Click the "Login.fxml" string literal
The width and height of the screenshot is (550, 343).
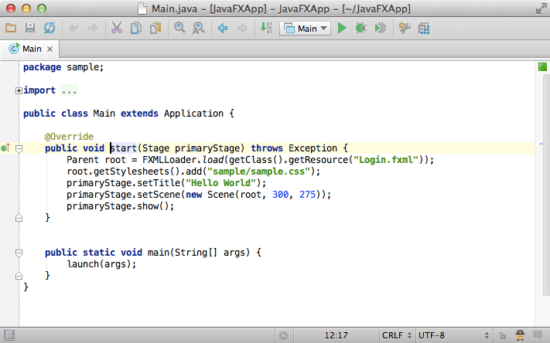[x=386, y=160]
